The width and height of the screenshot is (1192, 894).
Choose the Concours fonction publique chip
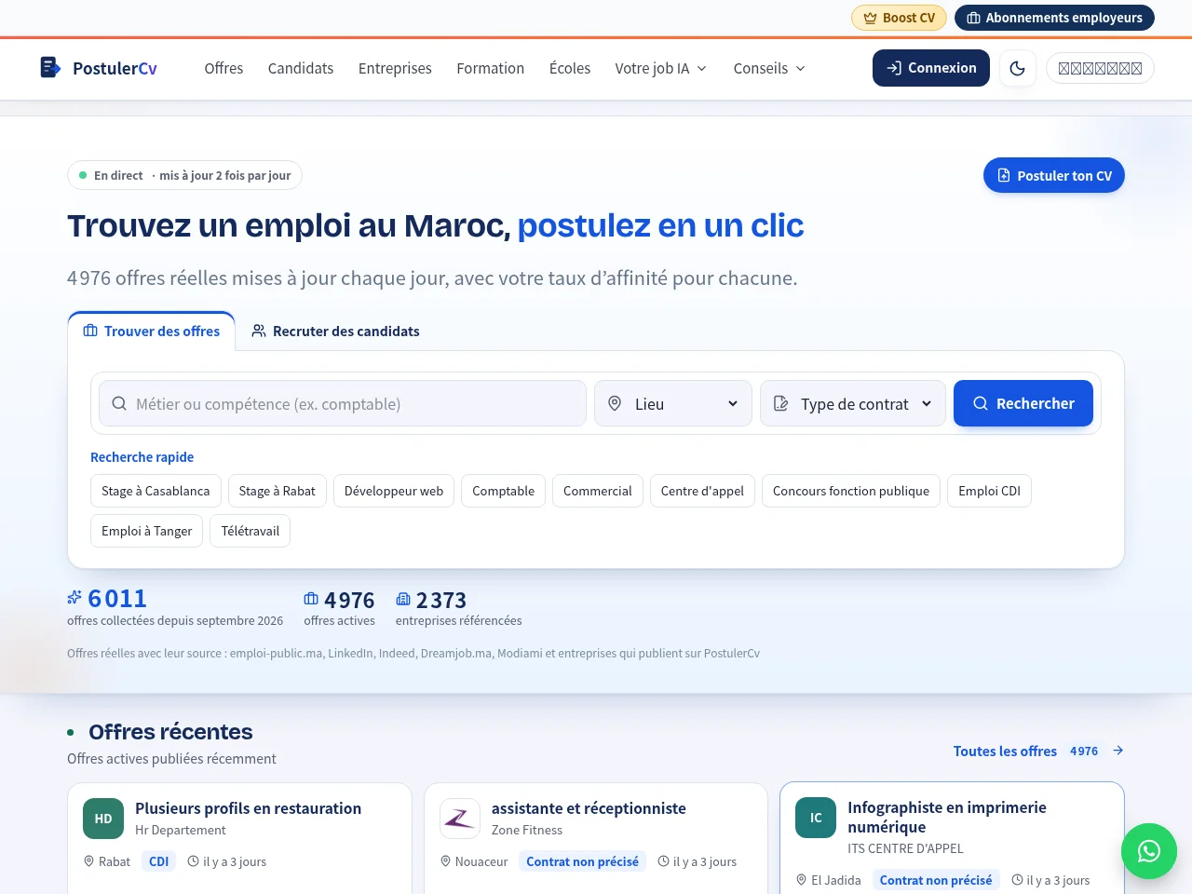point(851,491)
